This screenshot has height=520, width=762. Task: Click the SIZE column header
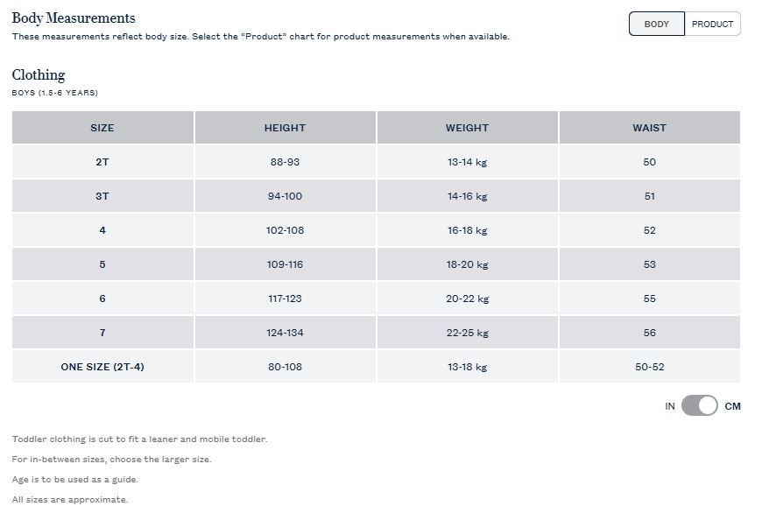tap(102, 128)
